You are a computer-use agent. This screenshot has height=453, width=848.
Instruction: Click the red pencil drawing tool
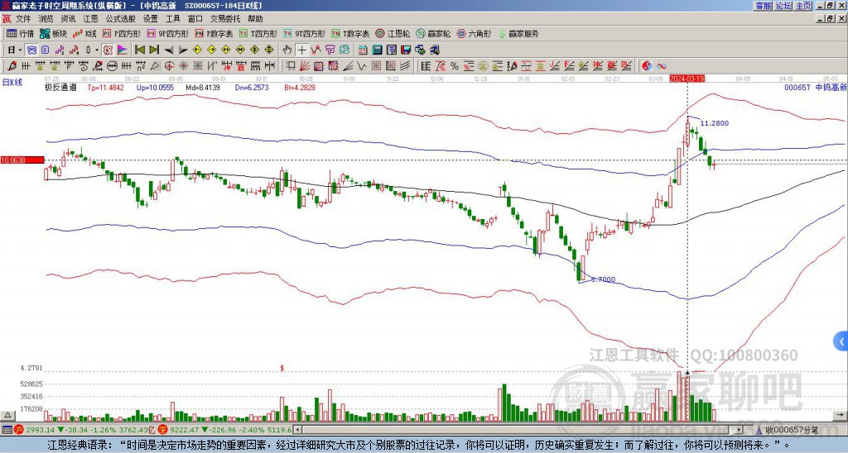11,66
